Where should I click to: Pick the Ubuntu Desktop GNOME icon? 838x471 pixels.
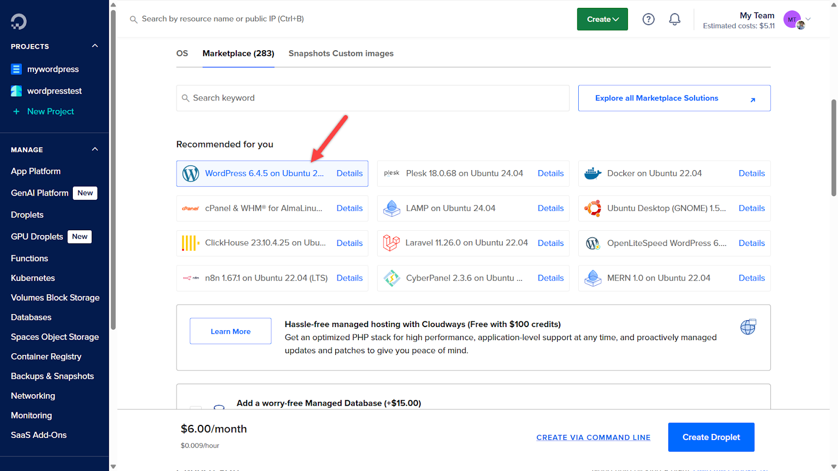[x=592, y=208]
